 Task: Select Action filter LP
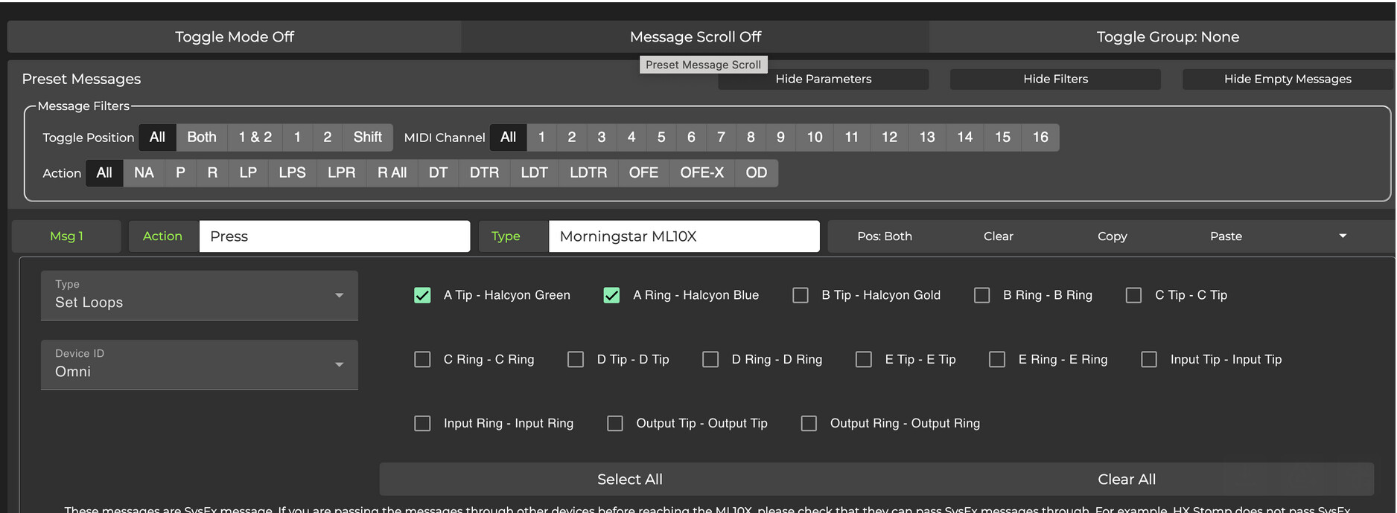tap(248, 172)
